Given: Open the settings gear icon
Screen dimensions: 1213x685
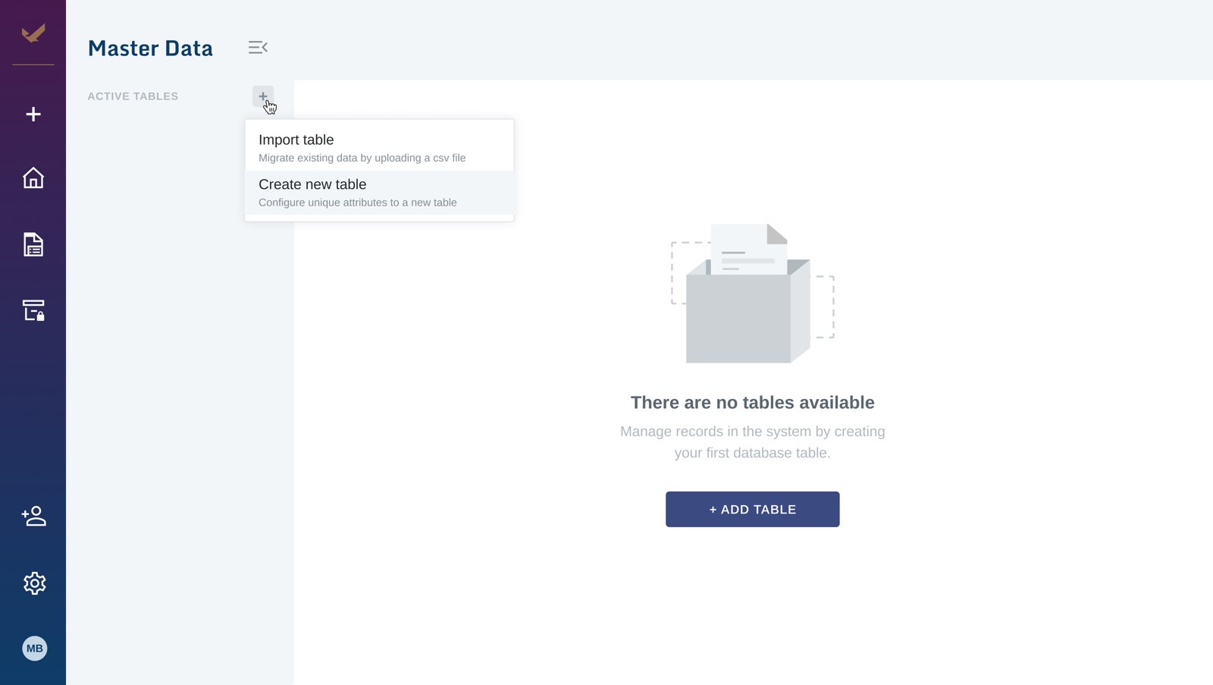Looking at the screenshot, I should (x=34, y=583).
